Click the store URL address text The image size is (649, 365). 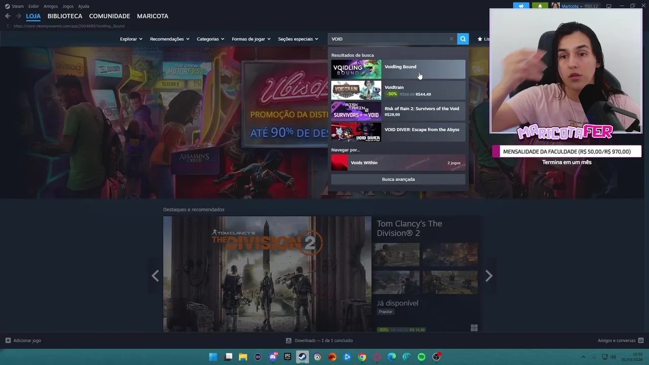point(69,26)
